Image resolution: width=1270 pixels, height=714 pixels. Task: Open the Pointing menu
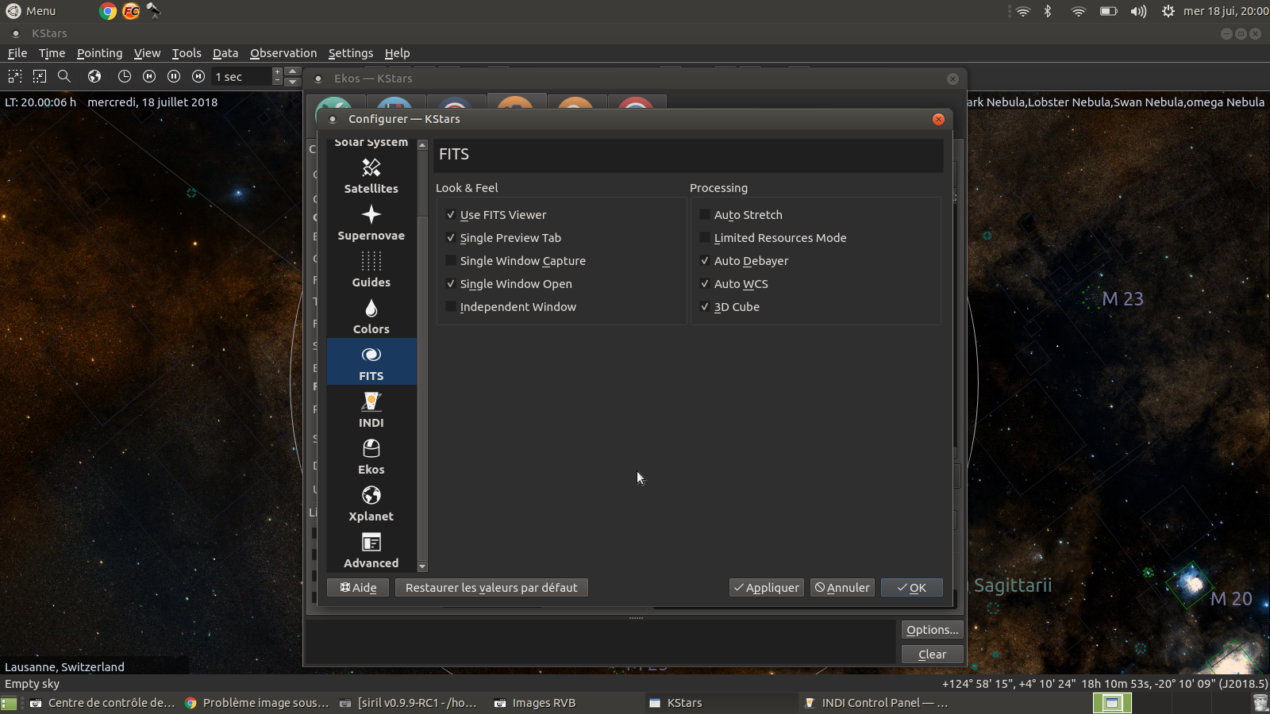click(99, 53)
